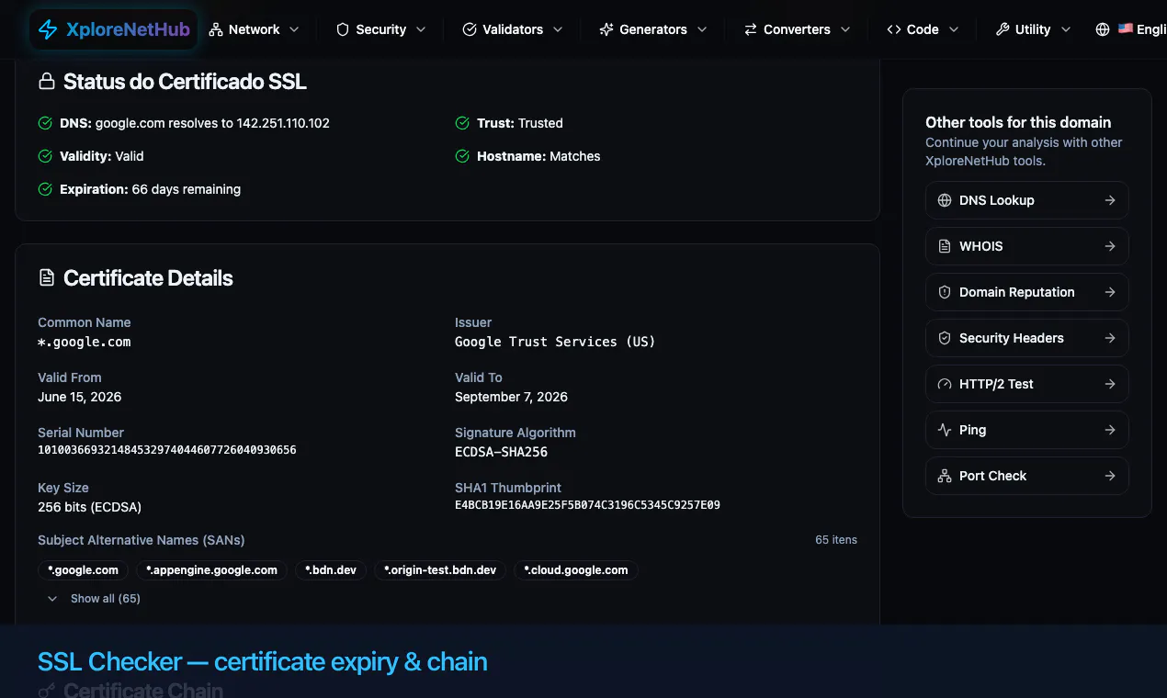The width and height of the screenshot is (1167, 698).
Task: Expand the Converters dropdown chevron
Action: [845, 29]
